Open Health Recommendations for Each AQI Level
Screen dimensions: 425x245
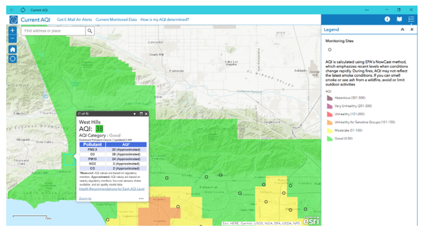(112, 189)
